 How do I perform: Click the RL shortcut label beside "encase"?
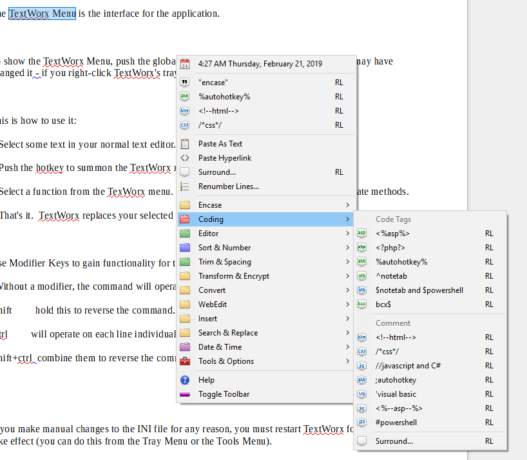(x=339, y=83)
